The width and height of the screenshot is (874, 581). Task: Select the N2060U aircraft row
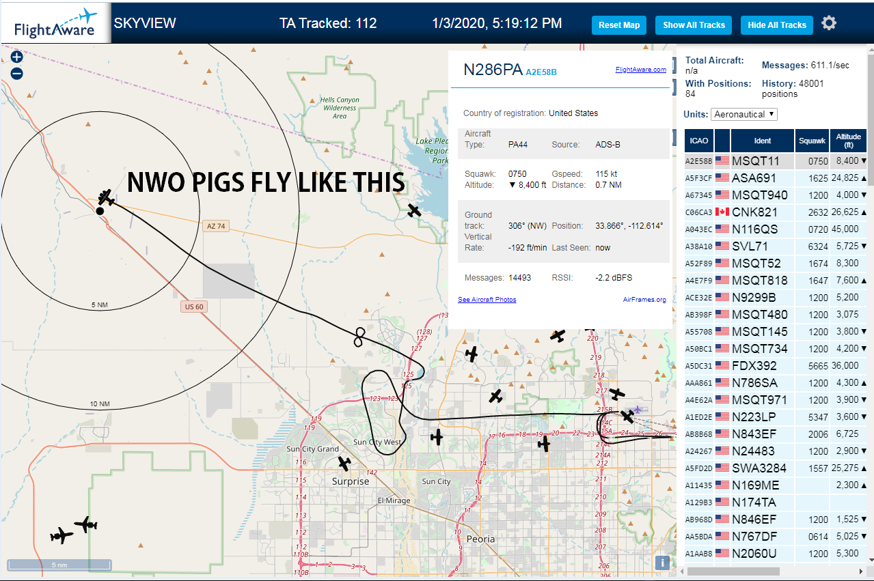pos(777,554)
